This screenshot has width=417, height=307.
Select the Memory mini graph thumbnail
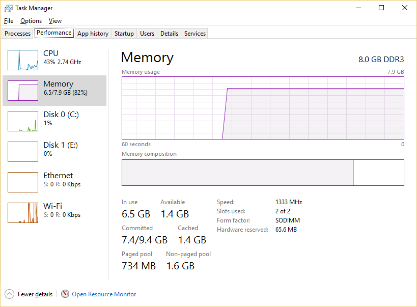point(23,91)
